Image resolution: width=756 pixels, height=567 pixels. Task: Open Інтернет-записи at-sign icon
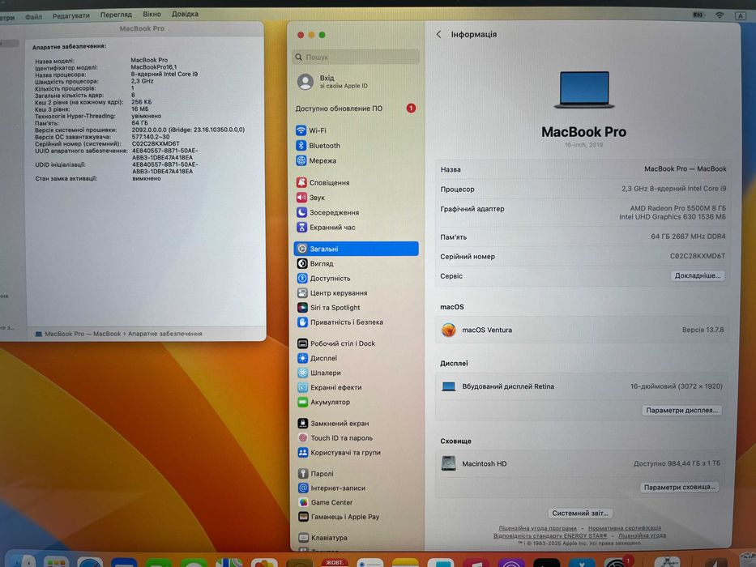(x=303, y=488)
